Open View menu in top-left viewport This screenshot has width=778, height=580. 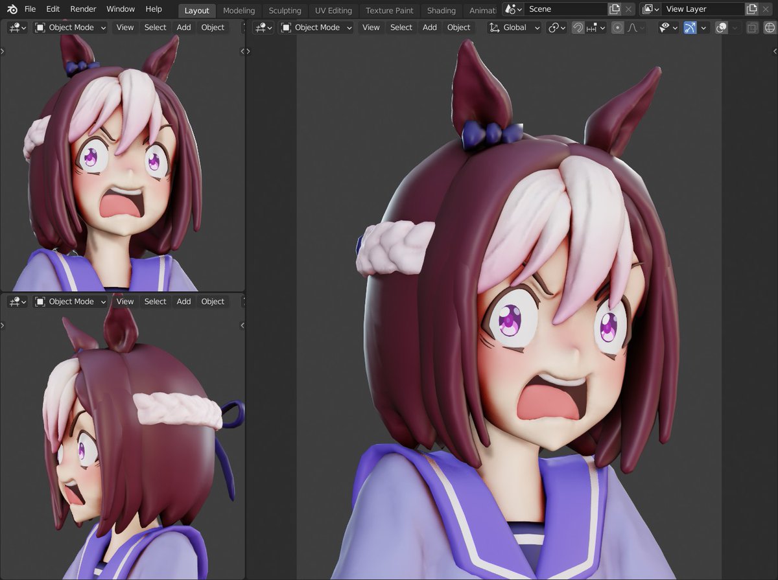[x=125, y=27]
